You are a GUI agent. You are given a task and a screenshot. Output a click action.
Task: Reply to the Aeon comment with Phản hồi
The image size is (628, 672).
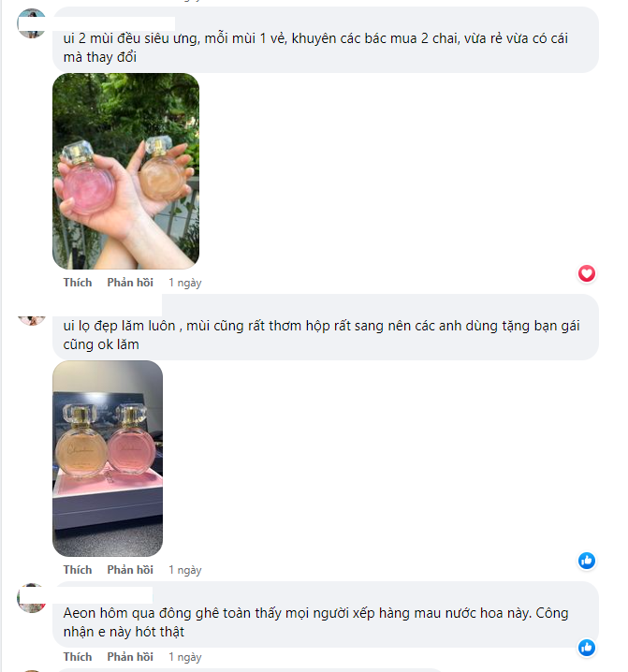point(130,657)
